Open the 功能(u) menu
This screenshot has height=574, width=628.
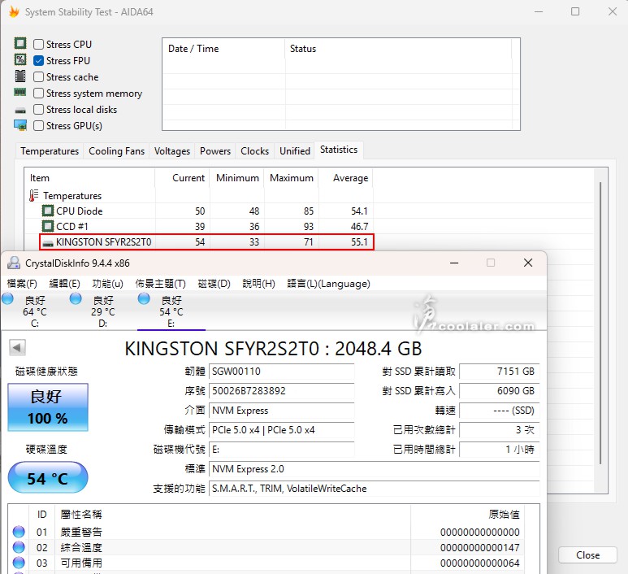pos(107,284)
